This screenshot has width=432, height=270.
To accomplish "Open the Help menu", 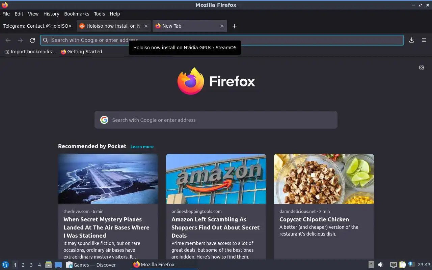I will pos(115,14).
